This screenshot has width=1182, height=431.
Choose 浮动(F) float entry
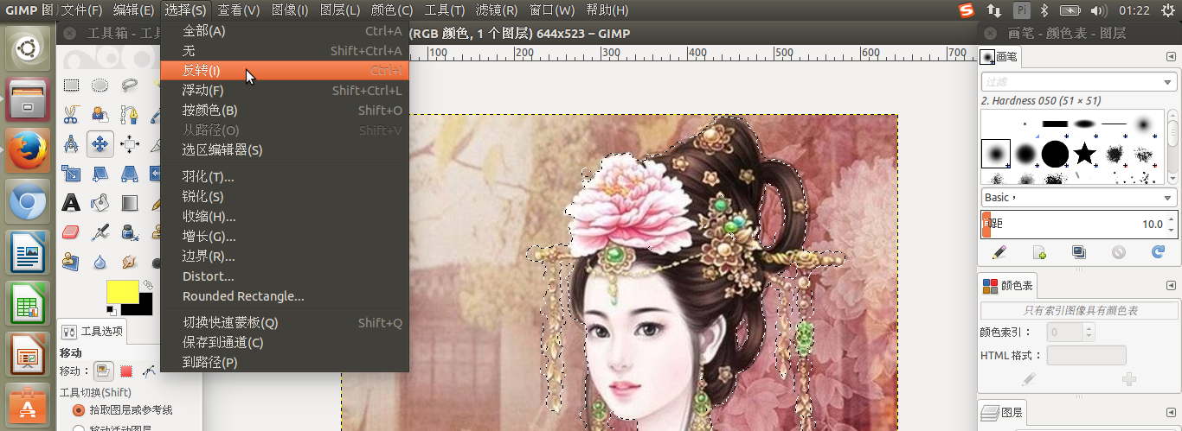point(285,90)
